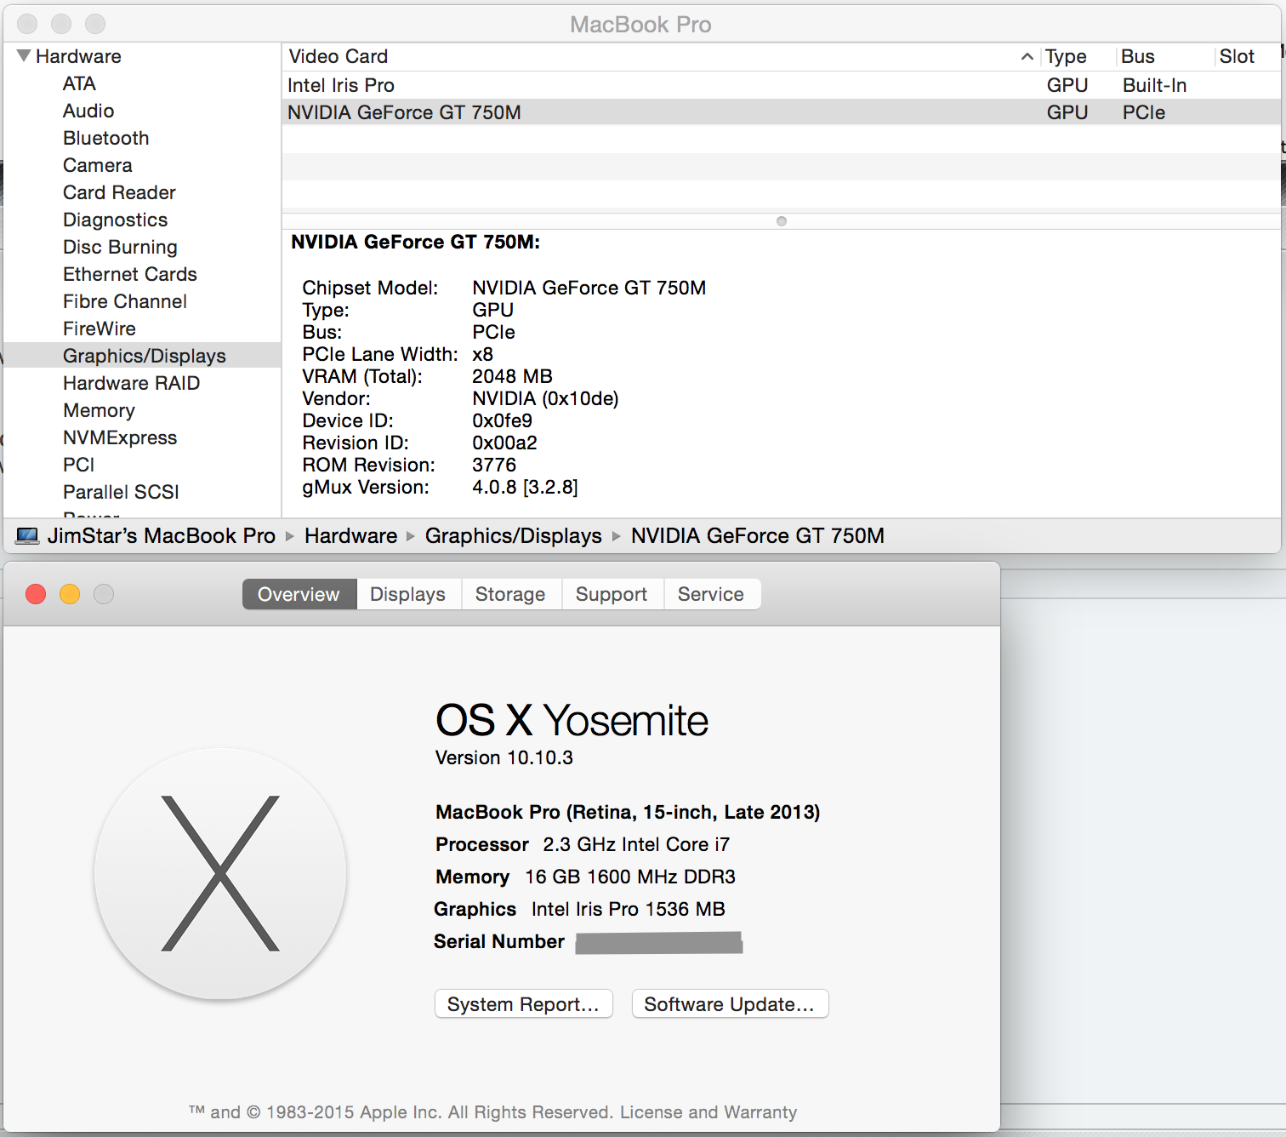This screenshot has height=1137, width=1286.
Task: Click Graphics/Displays in the path bar
Action: click(514, 535)
